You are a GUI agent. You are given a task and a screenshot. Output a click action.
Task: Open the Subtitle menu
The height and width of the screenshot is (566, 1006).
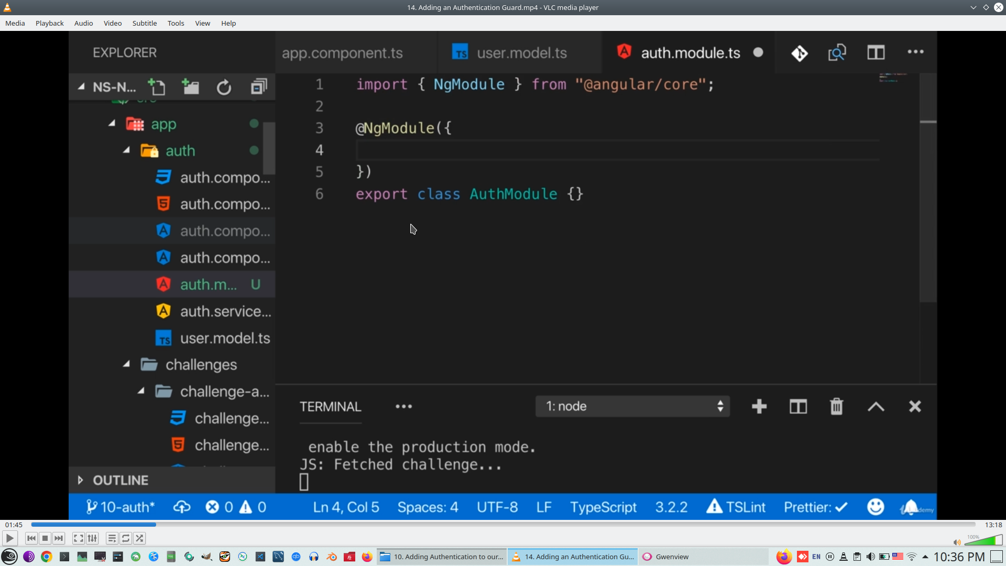(144, 23)
